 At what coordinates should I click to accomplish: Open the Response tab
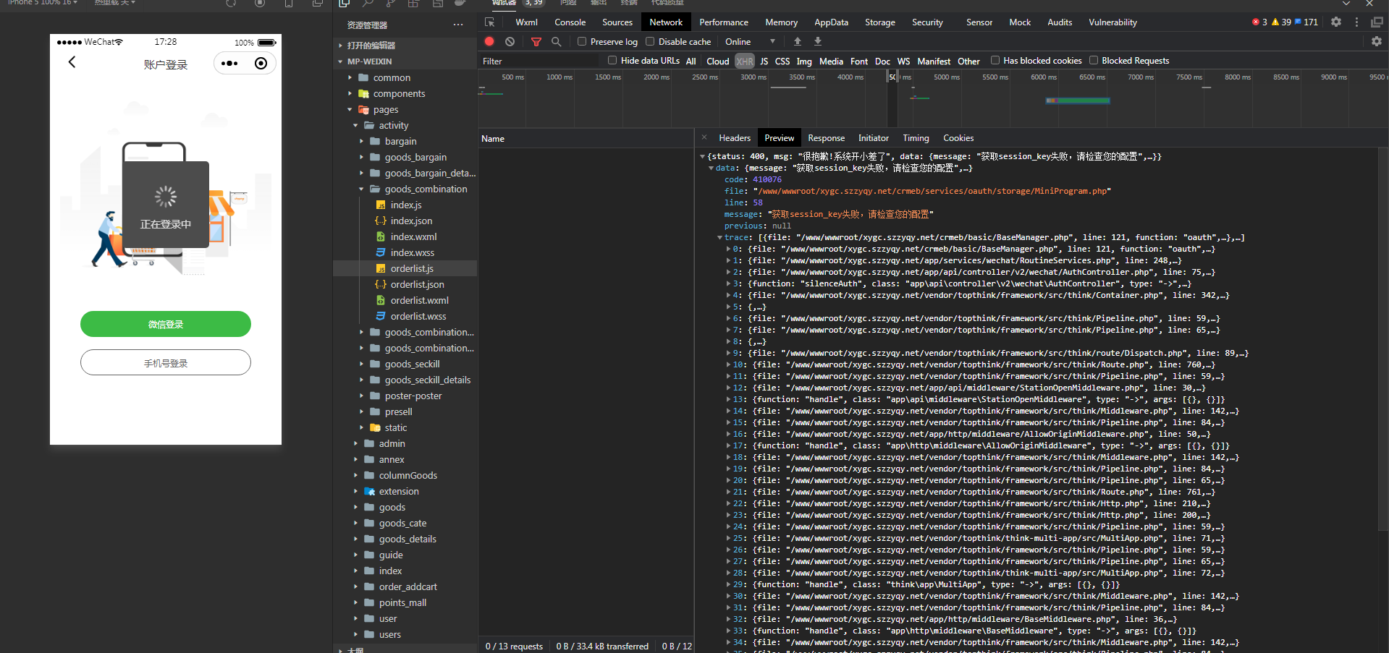tap(826, 138)
